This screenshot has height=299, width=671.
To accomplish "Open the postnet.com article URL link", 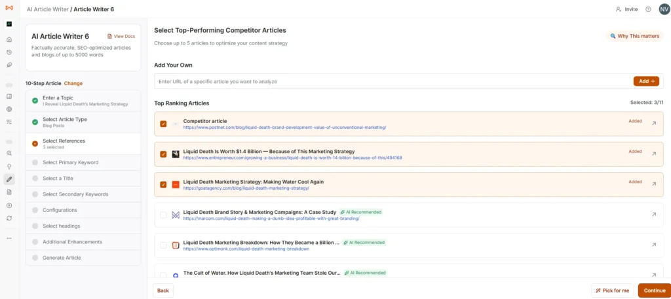I will pyautogui.click(x=284, y=128).
